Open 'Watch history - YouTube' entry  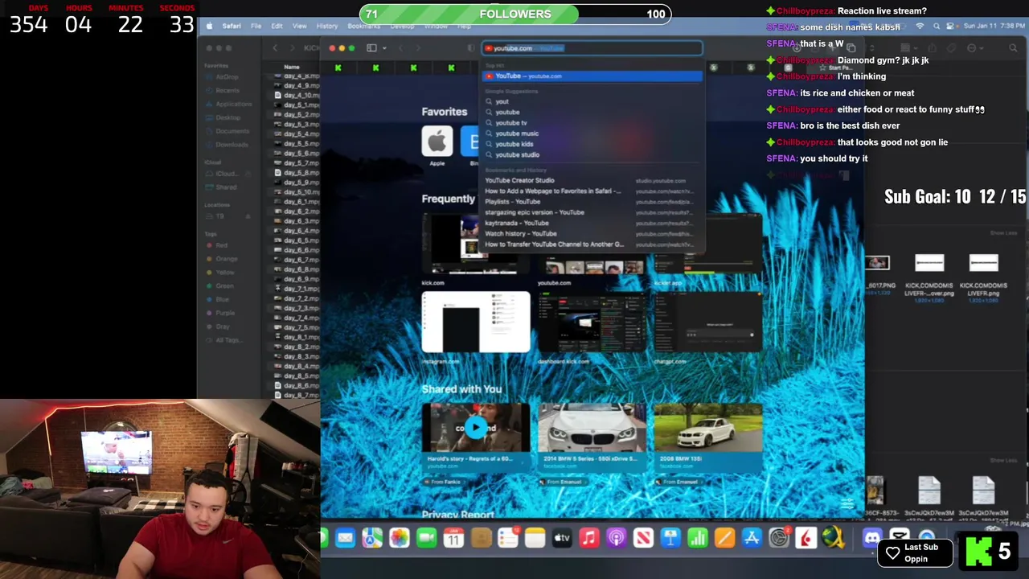(592, 233)
